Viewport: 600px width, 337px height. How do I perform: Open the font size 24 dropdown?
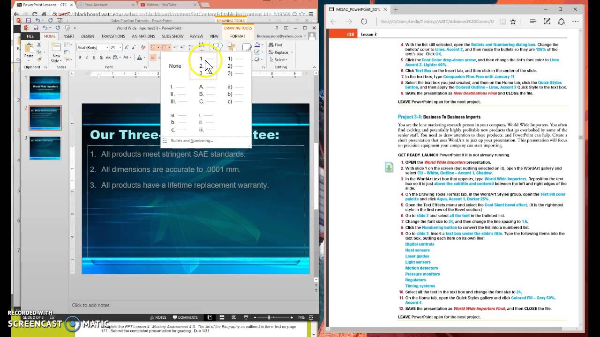coord(120,48)
